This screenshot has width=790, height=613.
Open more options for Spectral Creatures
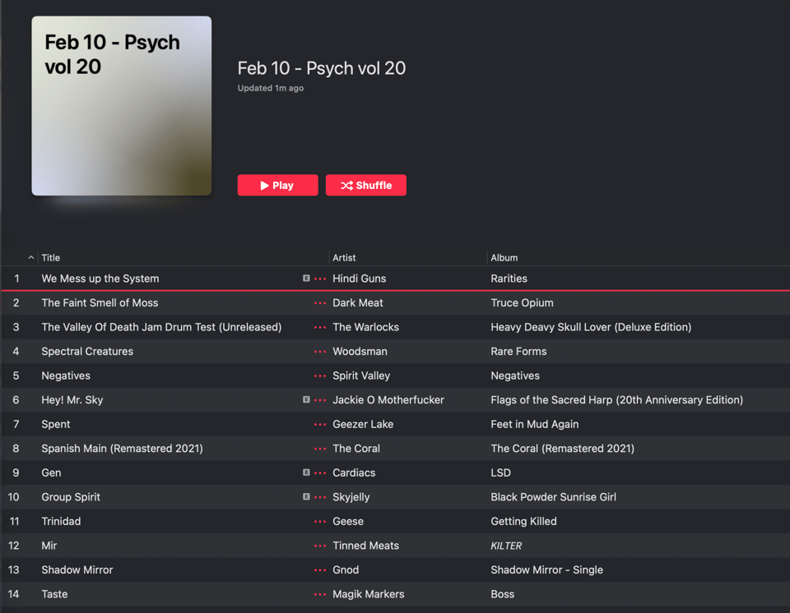tap(320, 352)
